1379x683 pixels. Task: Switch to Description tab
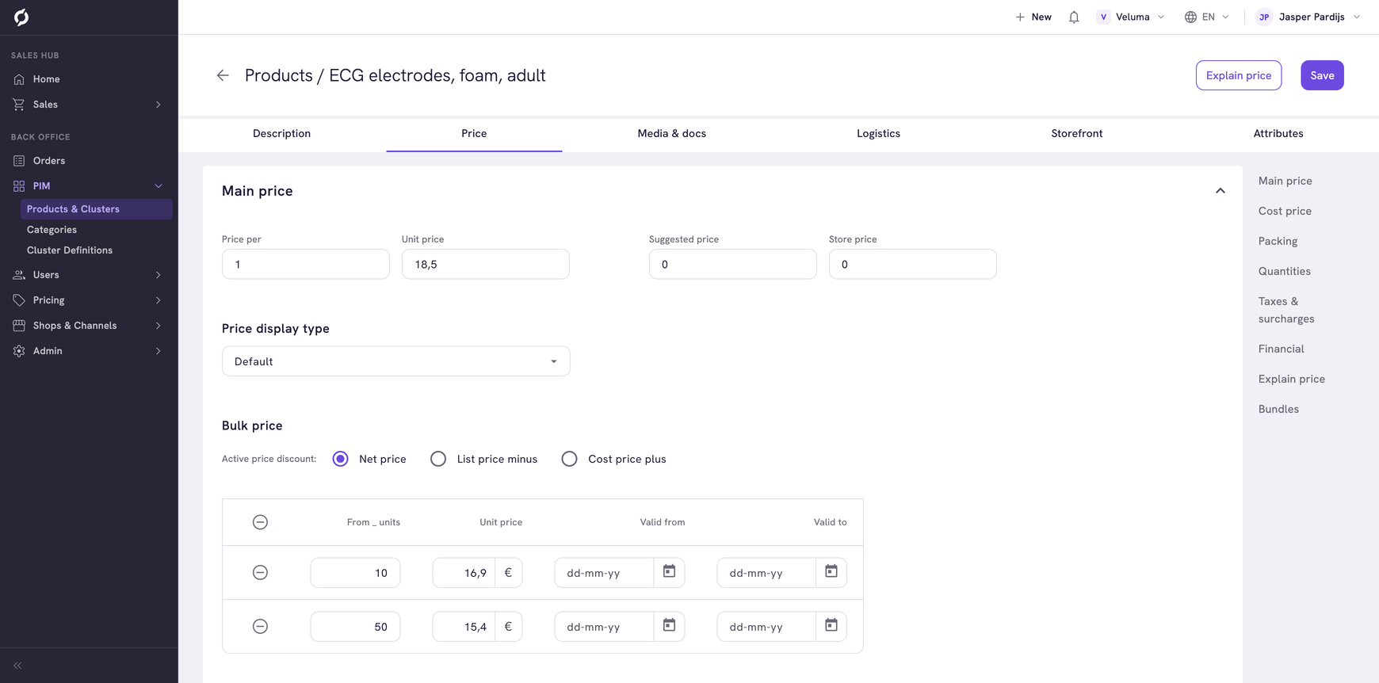(281, 134)
